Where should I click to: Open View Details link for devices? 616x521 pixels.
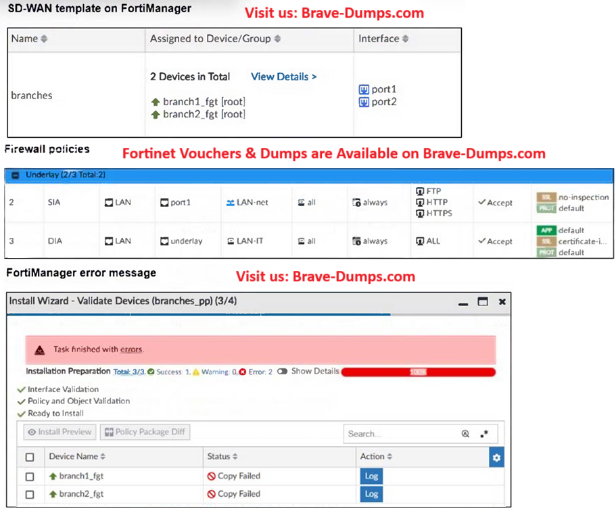283,77
